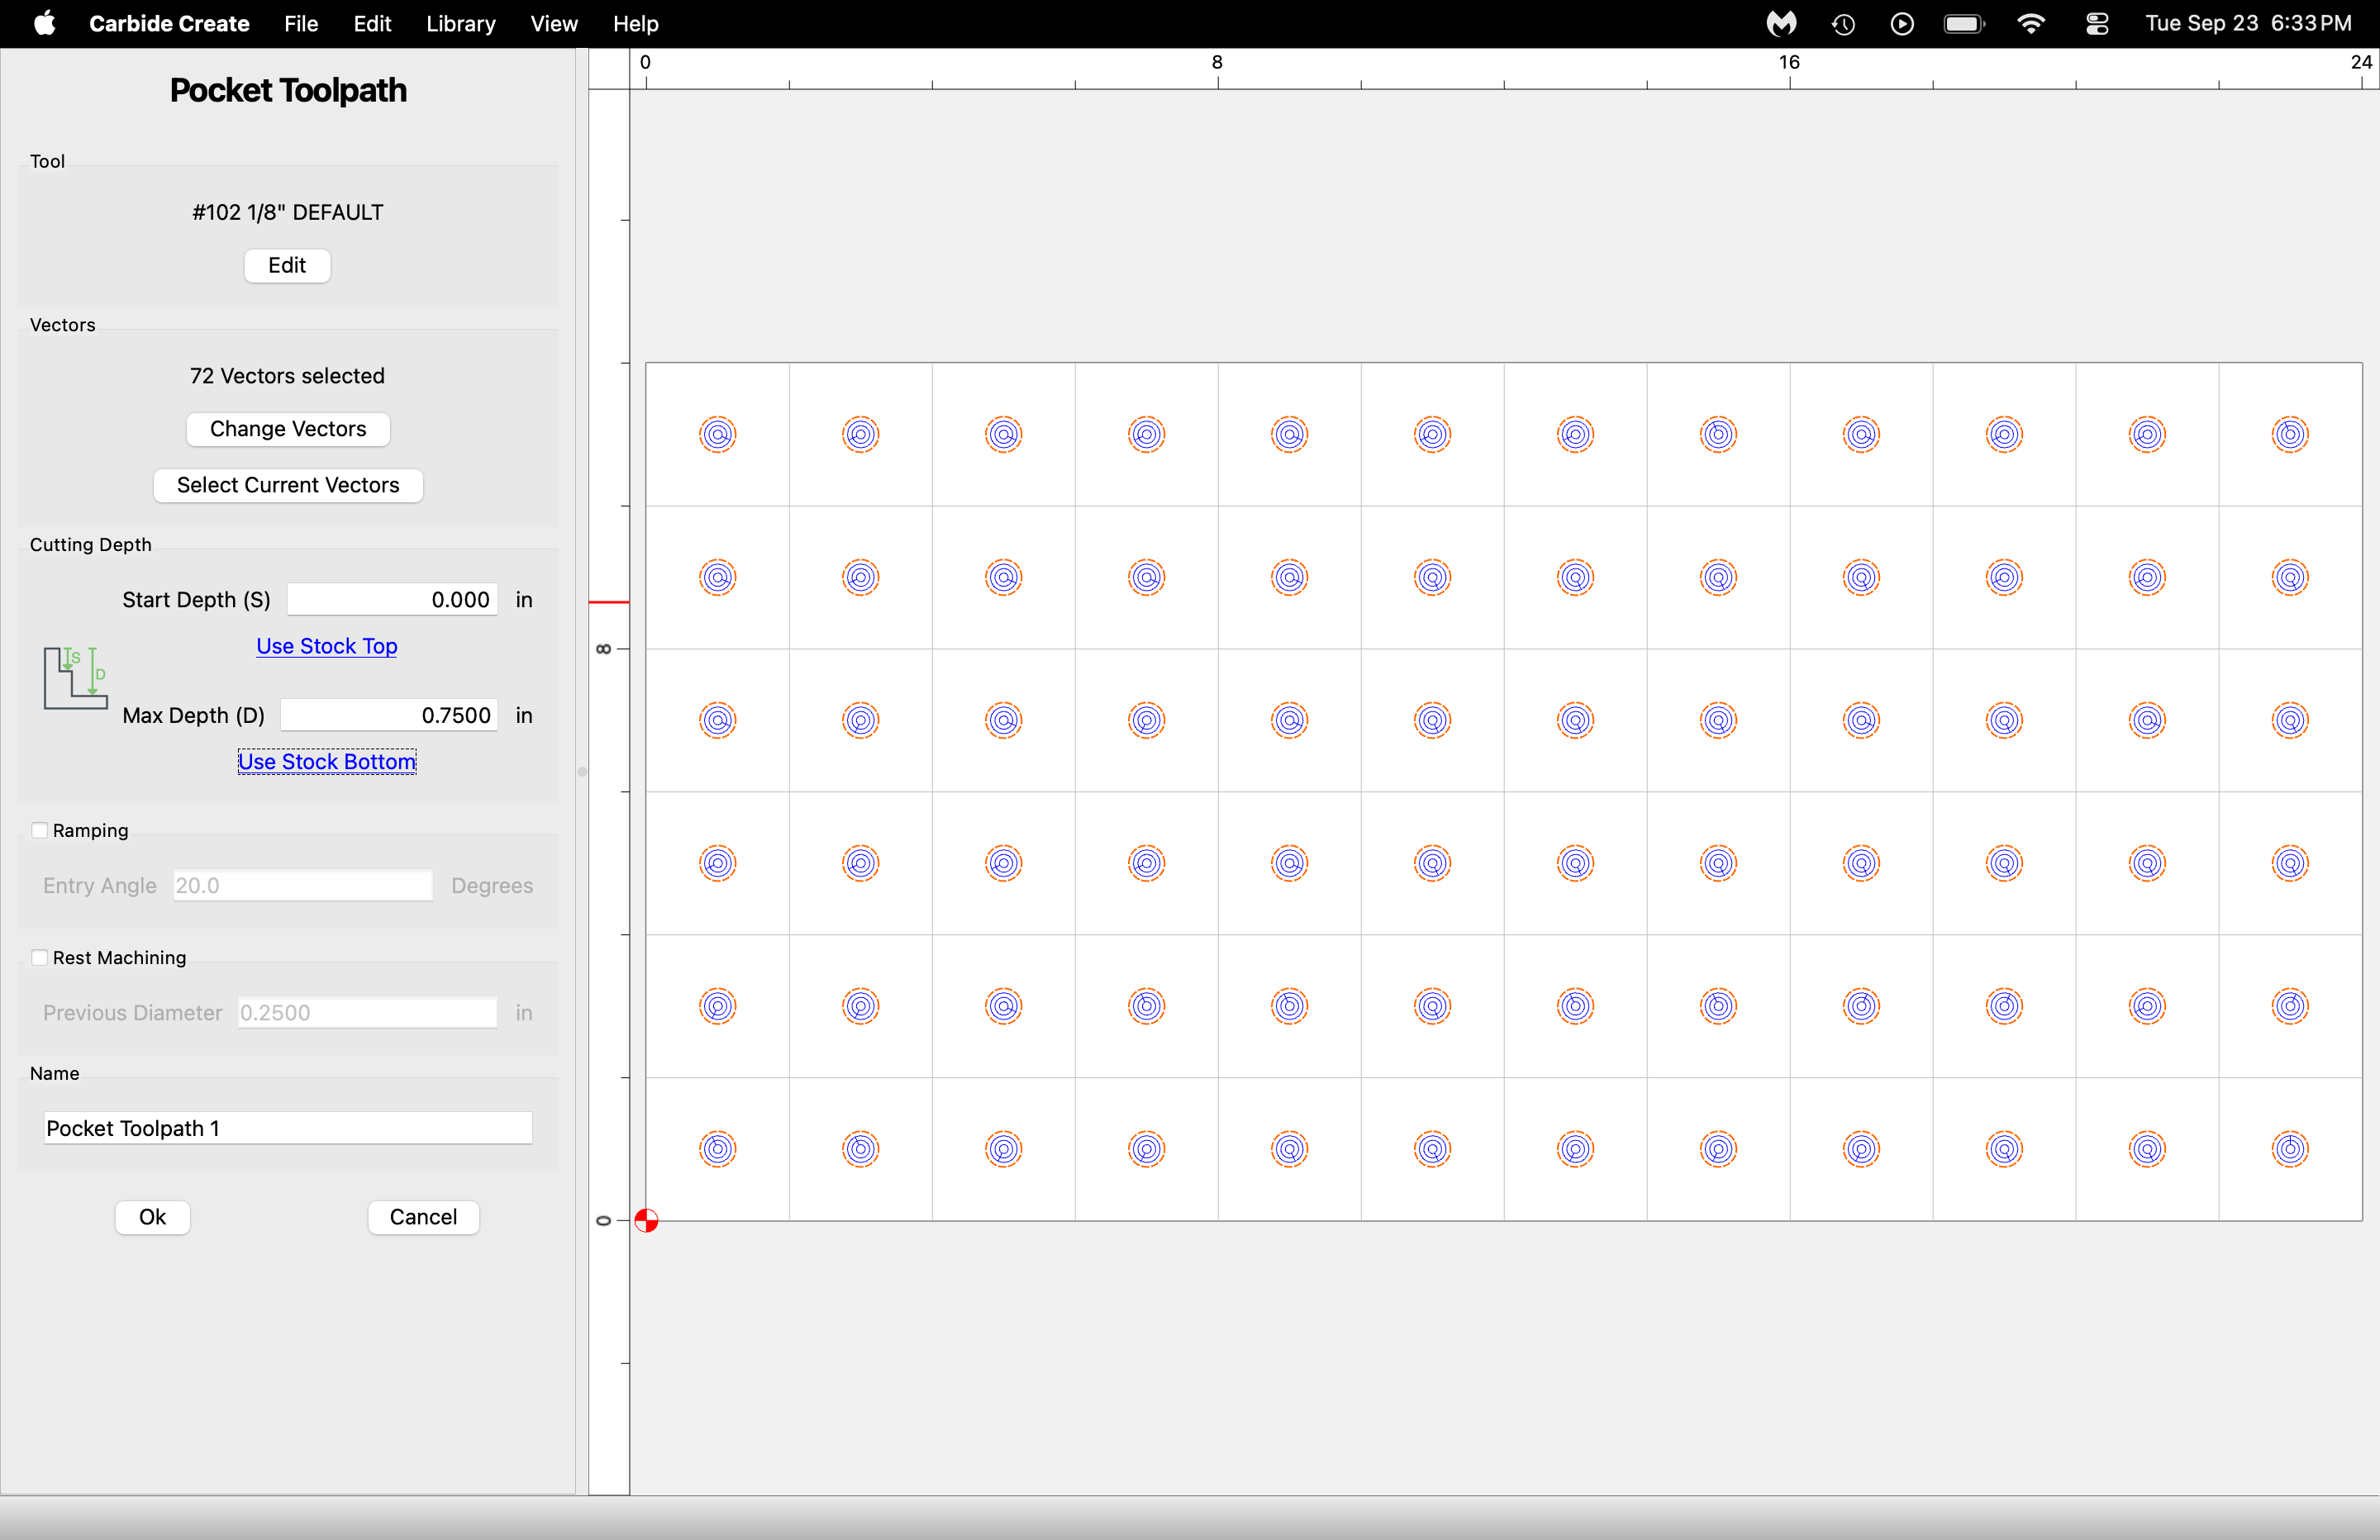Click the Use Stock Top link
This screenshot has height=1540, width=2380.
tap(327, 646)
